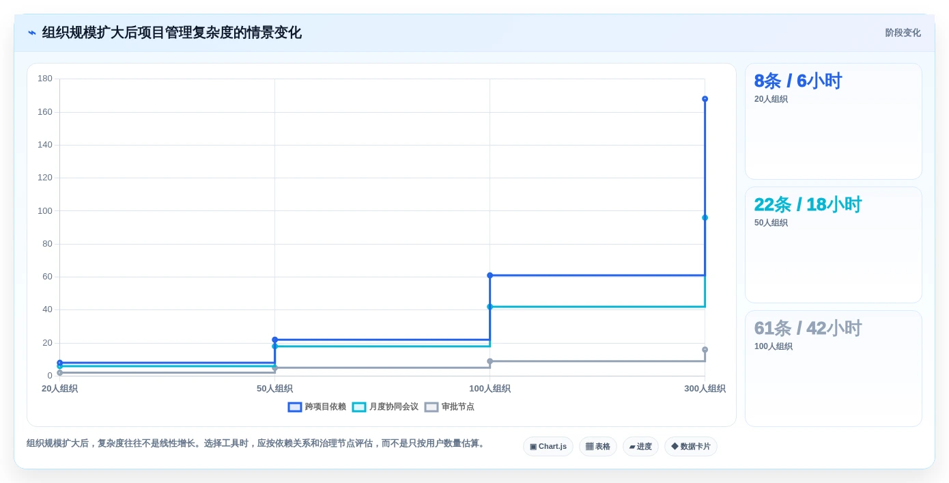949x483 pixels.
Task: Toggle the 跨项目依赖 legend item
Action: (317, 406)
